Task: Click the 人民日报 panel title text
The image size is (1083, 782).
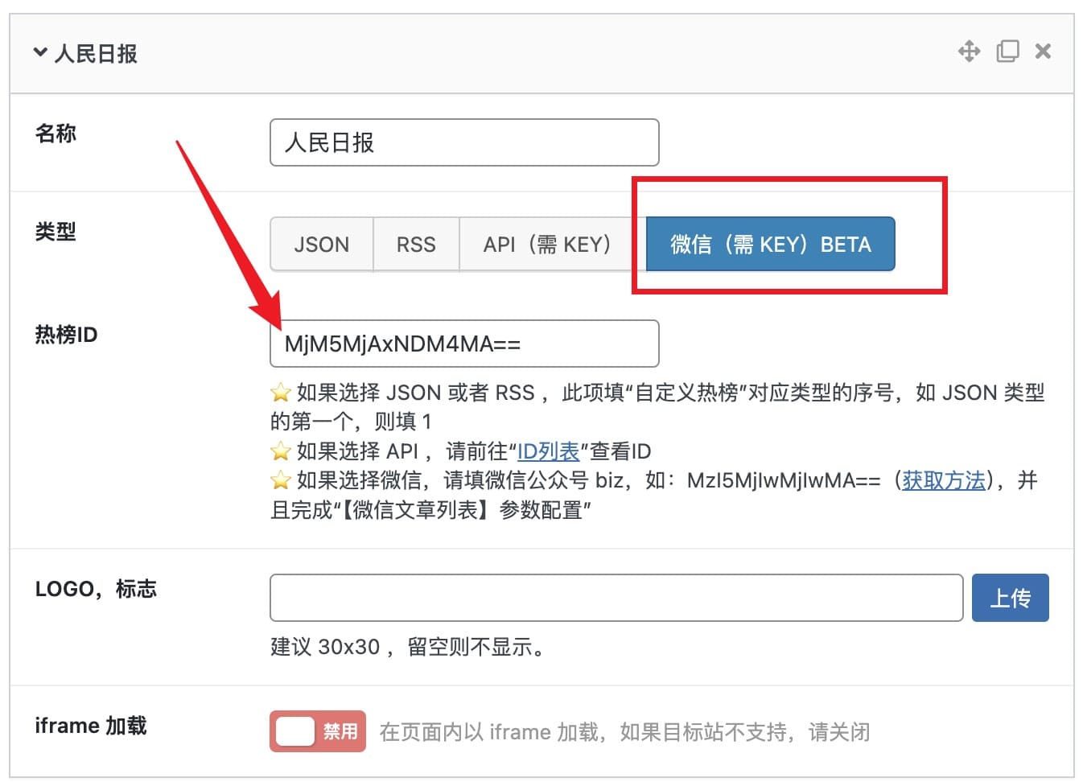Action: 96,53
